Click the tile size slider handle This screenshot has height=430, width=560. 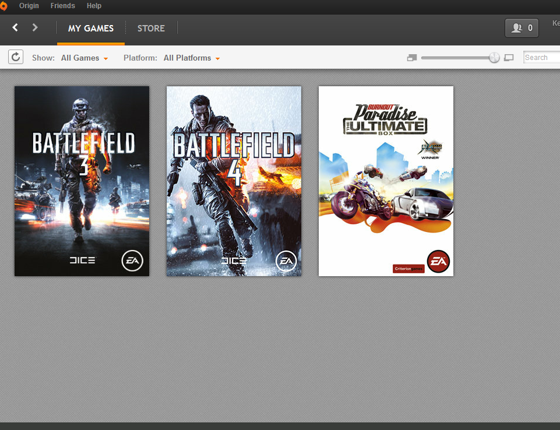pos(494,58)
